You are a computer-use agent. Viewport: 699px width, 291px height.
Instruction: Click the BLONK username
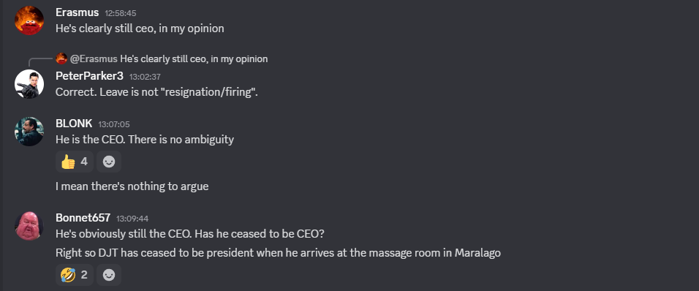[74, 124]
